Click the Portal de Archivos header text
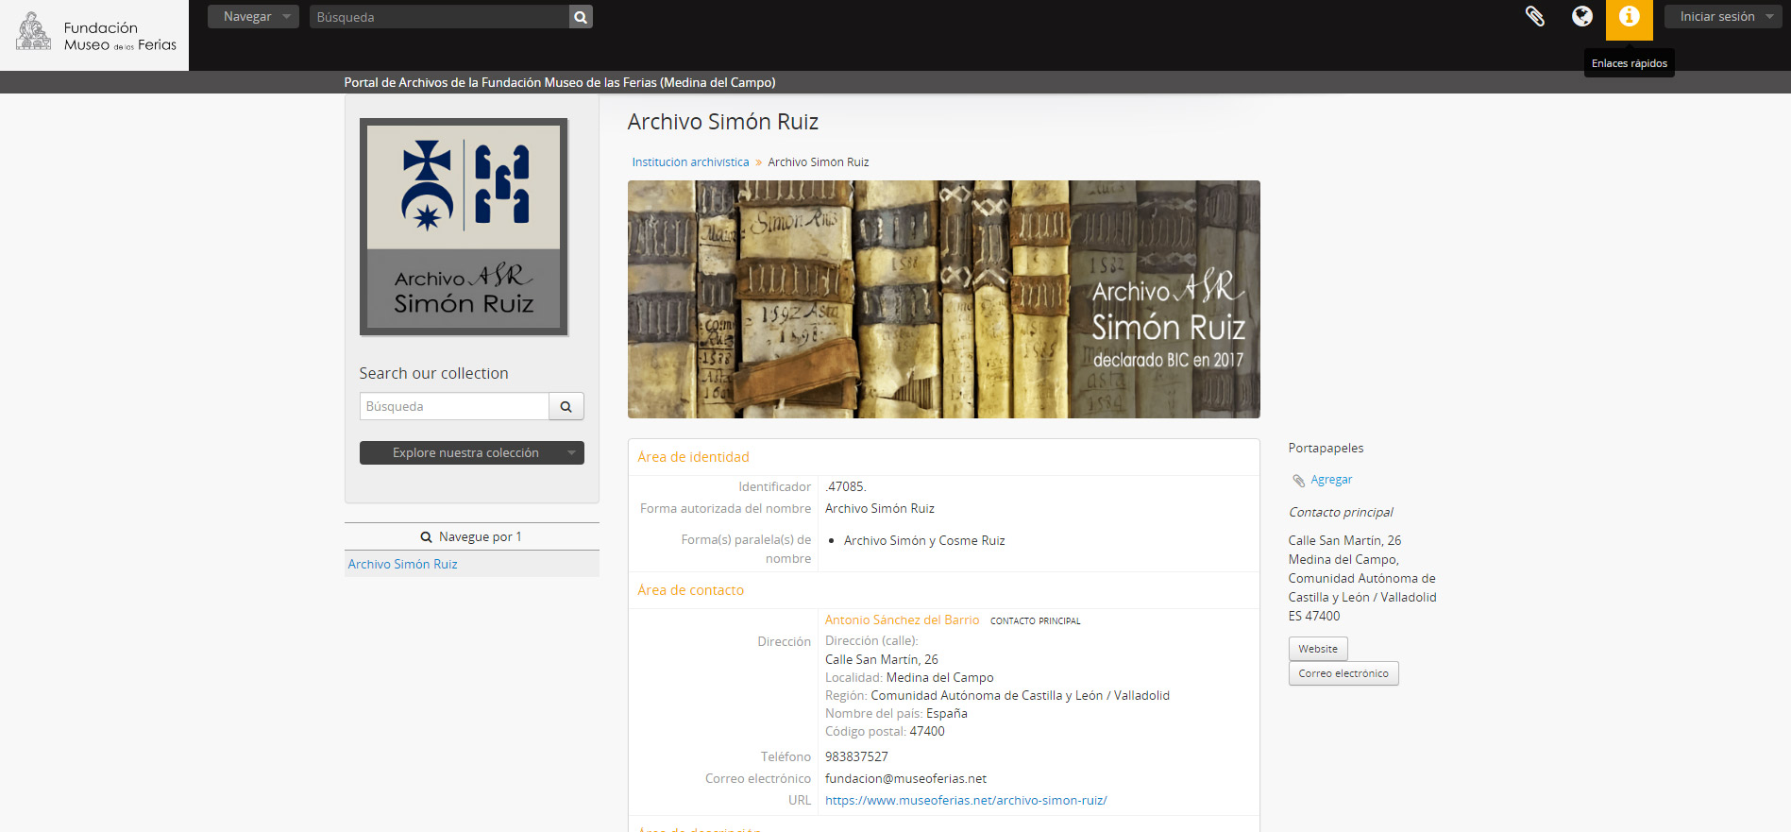 pyautogui.click(x=560, y=82)
